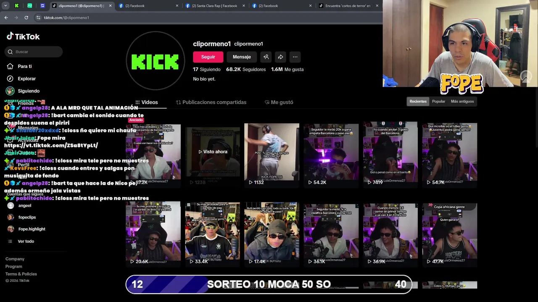Screen dimensions: 538x302
Task: Open the video with 17.4K views
Action: click(272, 234)
